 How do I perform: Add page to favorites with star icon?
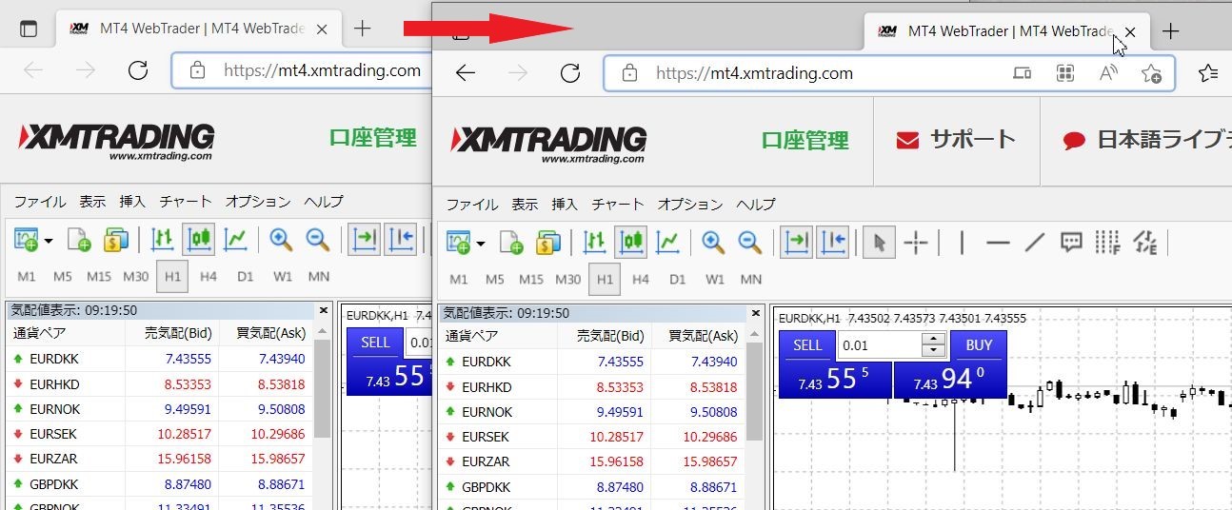click(x=1151, y=73)
